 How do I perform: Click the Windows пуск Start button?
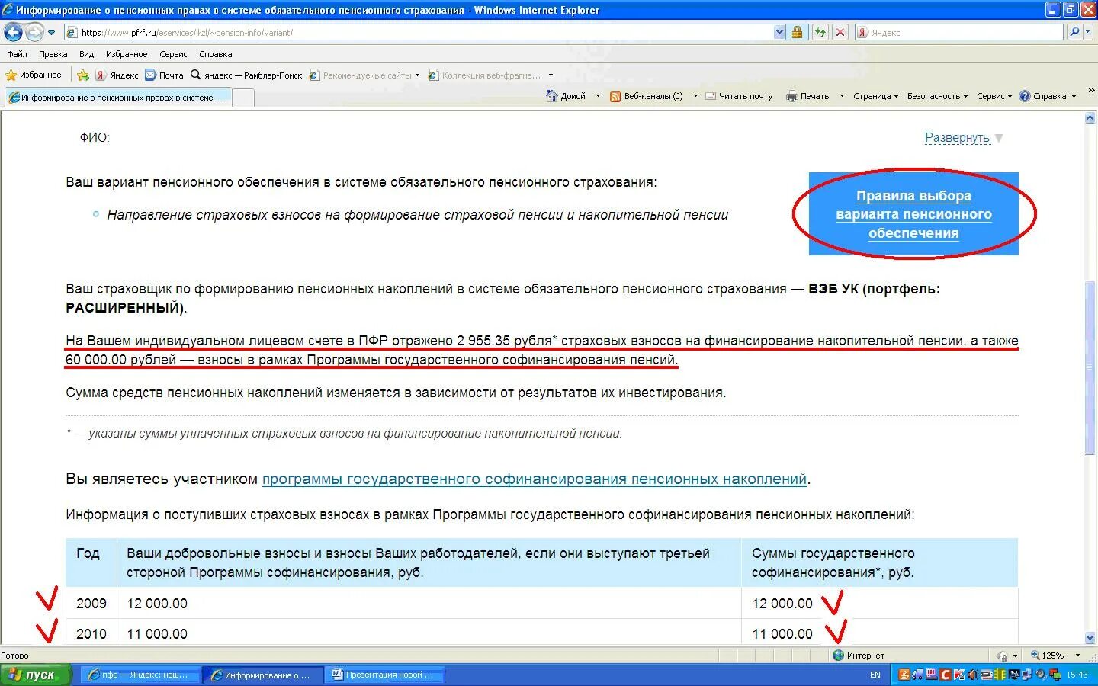point(35,675)
